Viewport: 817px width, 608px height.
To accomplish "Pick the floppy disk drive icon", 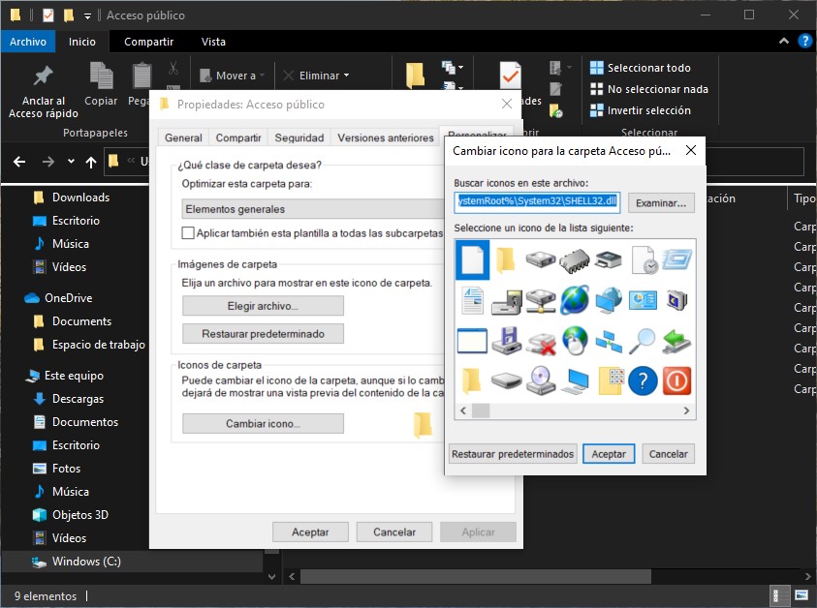I will 506,341.
